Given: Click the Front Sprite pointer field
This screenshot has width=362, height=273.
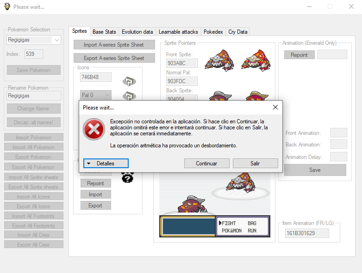Looking at the screenshot, I should 182,63.
